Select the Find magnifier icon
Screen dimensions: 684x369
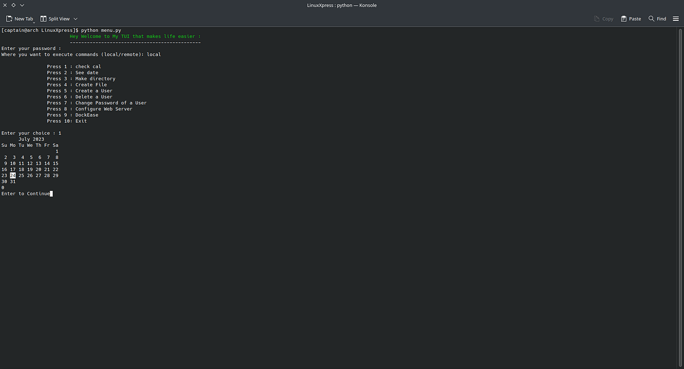click(651, 18)
